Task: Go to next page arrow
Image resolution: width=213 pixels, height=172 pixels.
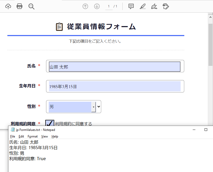Action: (x=97, y=6)
